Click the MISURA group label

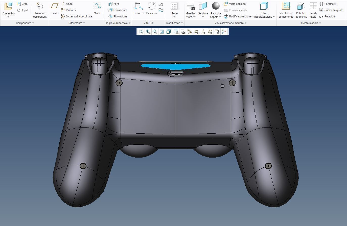pos(148,23)
